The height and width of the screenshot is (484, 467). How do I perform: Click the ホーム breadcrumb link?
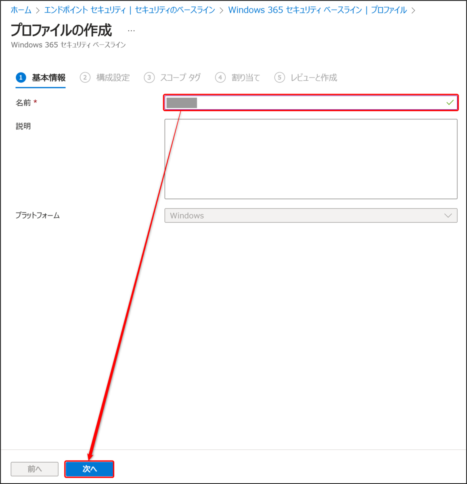[21, 10]
